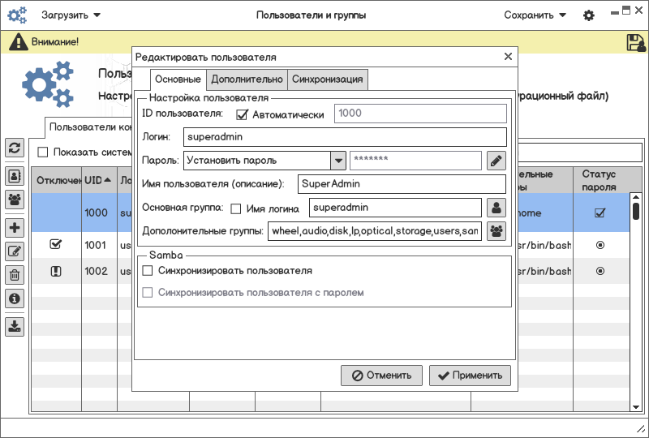Click the edit pencil icon in sidebar
The height and width of the screenshot is (438, 649).
click(x=15, y=251)
